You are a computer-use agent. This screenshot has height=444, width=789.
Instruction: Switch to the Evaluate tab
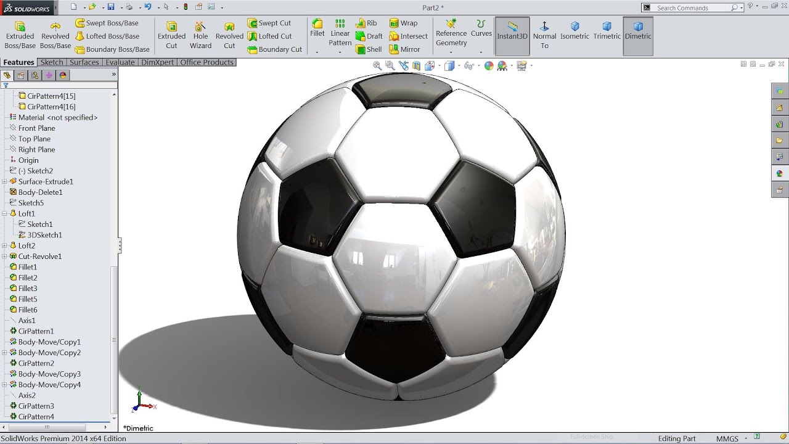[120, 62]
